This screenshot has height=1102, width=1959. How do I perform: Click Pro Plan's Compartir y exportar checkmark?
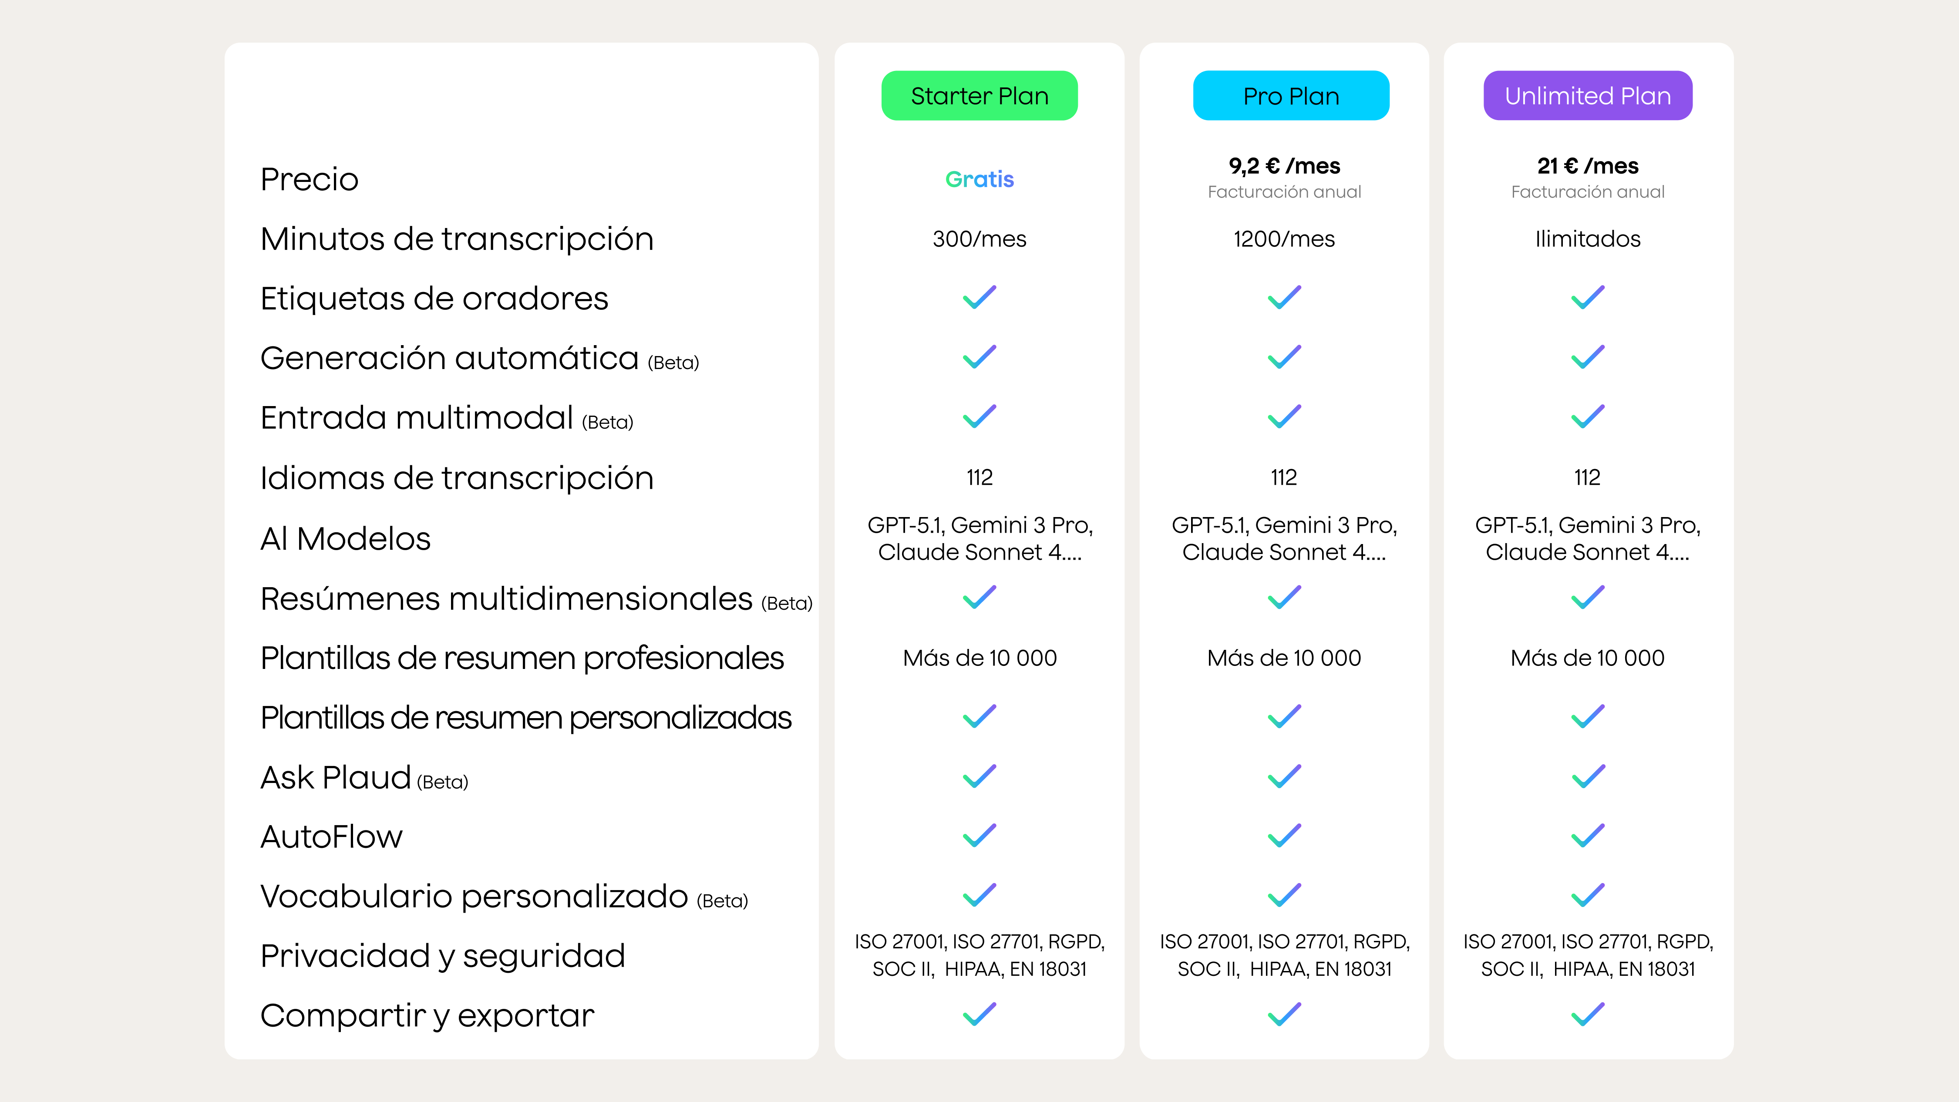[x=1284, y=1015]
